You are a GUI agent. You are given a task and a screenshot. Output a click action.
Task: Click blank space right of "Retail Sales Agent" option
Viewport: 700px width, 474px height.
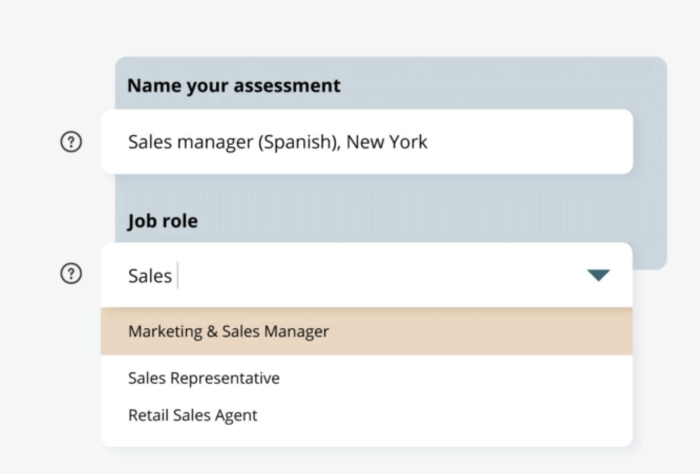[x=472, y=415]
